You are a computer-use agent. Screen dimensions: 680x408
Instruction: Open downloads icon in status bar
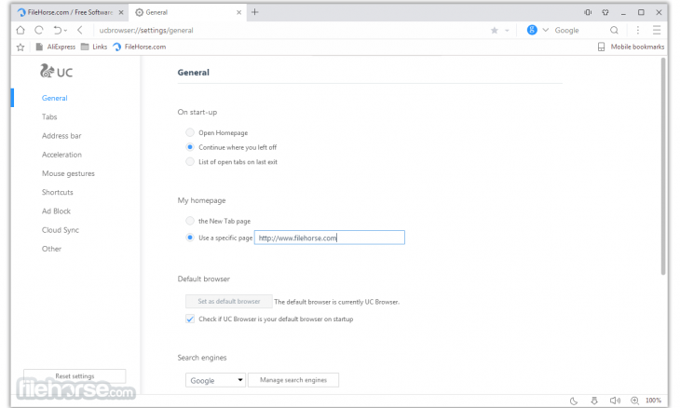point(594,401)
